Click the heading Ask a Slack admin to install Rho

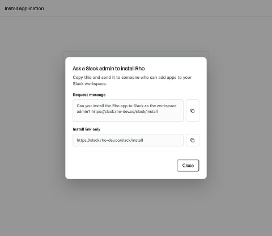109,69
